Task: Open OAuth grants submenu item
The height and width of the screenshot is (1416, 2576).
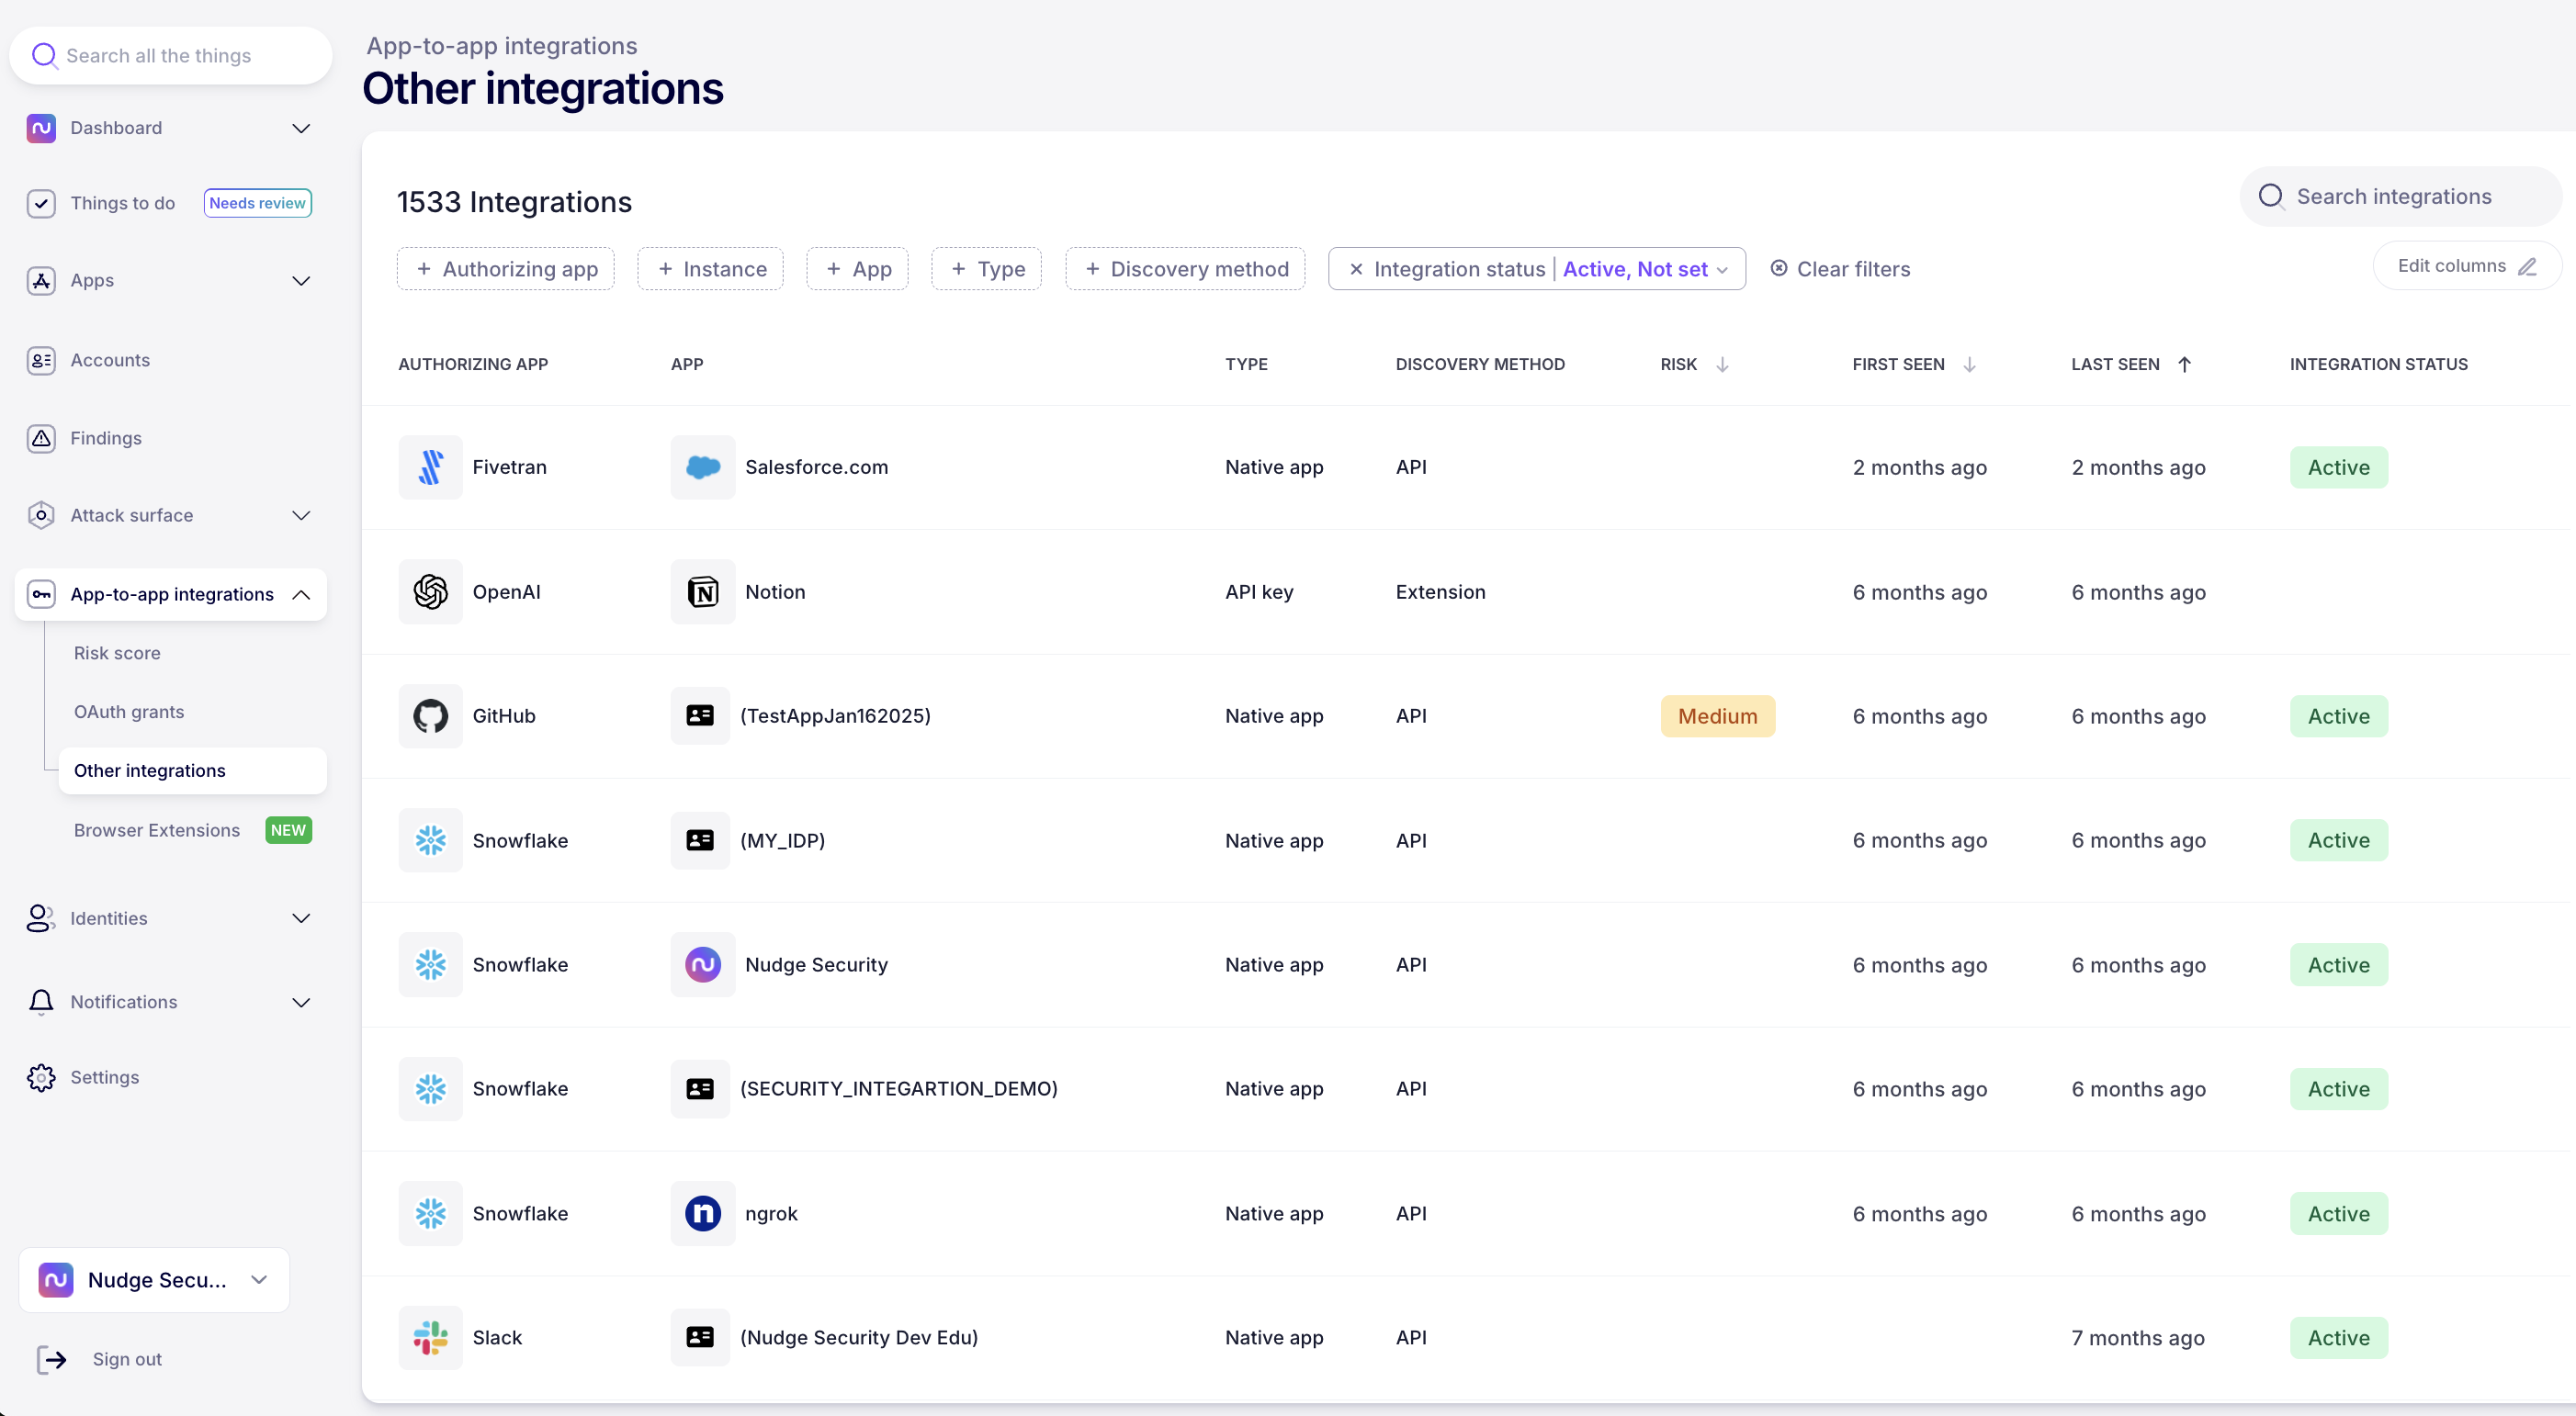Action: click(x=129, y=712)
